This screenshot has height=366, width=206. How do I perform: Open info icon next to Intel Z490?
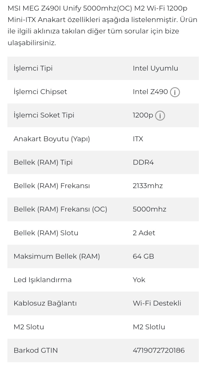tap(175, 92)
